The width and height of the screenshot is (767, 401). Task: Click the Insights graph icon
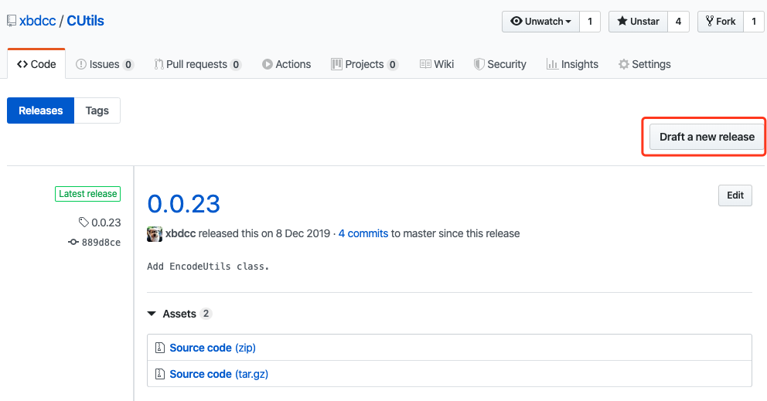(552, 64)
